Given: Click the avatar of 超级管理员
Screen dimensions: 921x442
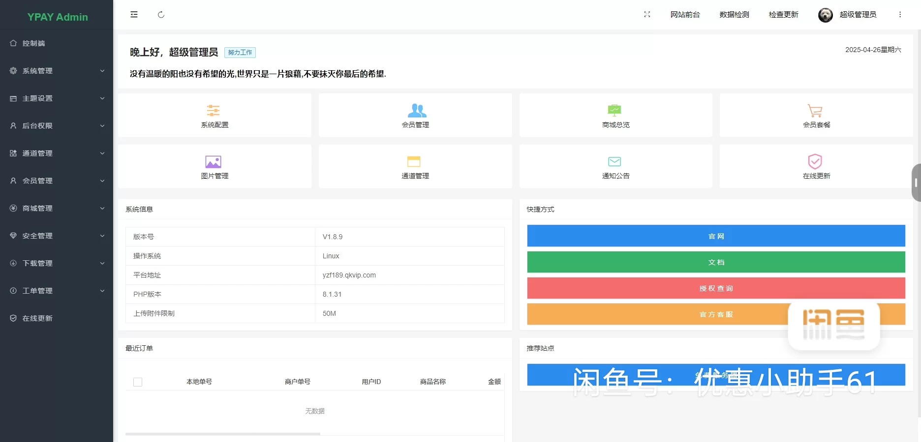Looking at the screenshot, I should click(x=825, y=14).
